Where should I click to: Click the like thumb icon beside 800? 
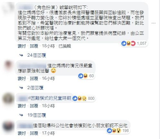75,98
